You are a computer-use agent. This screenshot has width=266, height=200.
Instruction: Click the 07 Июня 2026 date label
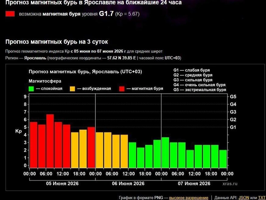[x=194, y=184]
